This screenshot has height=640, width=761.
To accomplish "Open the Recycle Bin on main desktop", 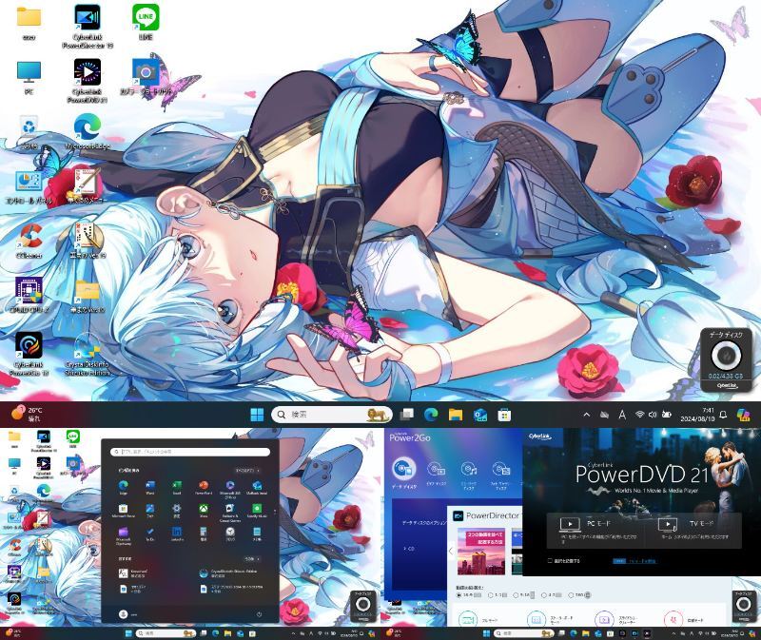I will pyautogui.click(x=29, y=132).
